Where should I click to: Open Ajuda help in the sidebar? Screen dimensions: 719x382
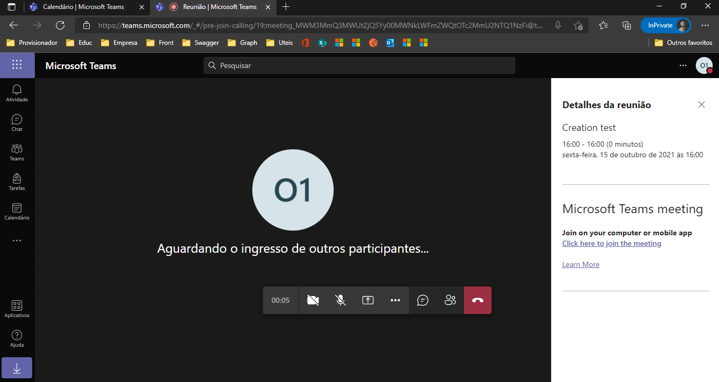point(17,339)
